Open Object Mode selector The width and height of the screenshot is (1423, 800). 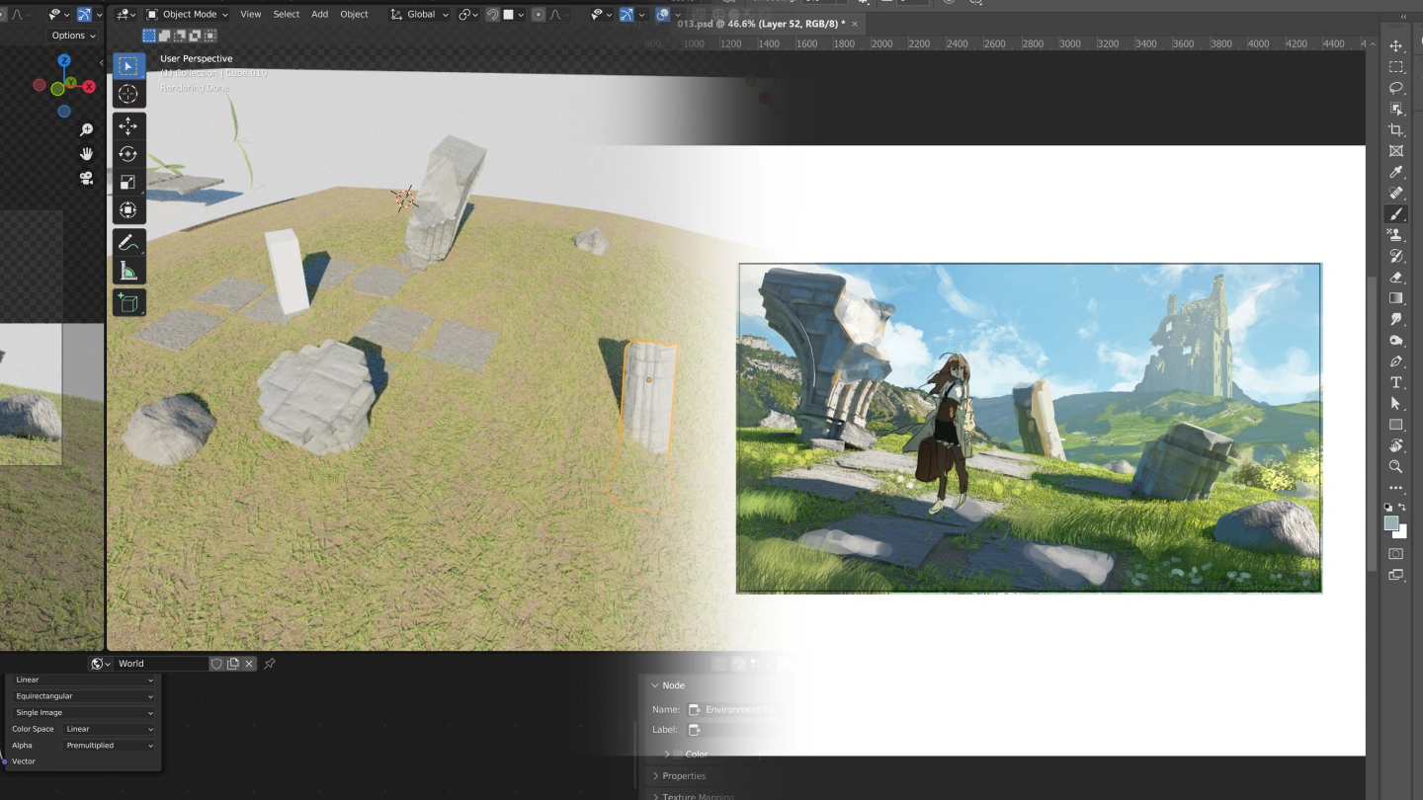pos(188,14)
